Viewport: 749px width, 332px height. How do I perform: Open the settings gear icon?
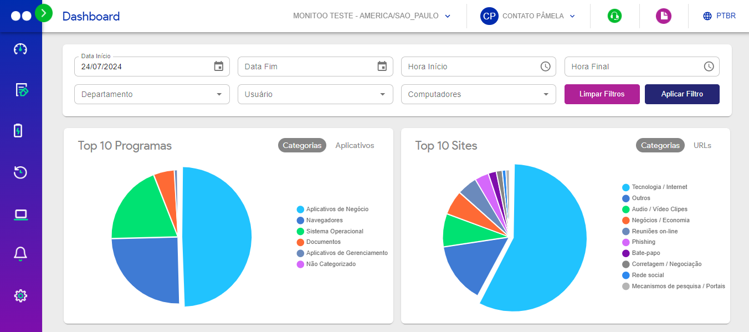pyautogui.click(x=20, y=295)
